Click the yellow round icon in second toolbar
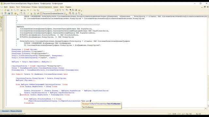The width and height of the screenshot is (209, 117). coord(15,13)
